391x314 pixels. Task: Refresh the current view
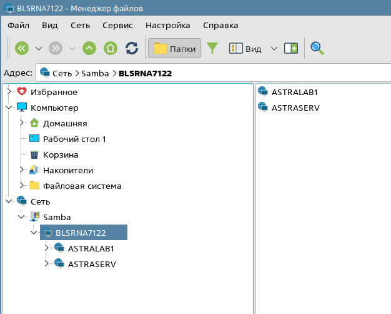(x=132, y=48)
